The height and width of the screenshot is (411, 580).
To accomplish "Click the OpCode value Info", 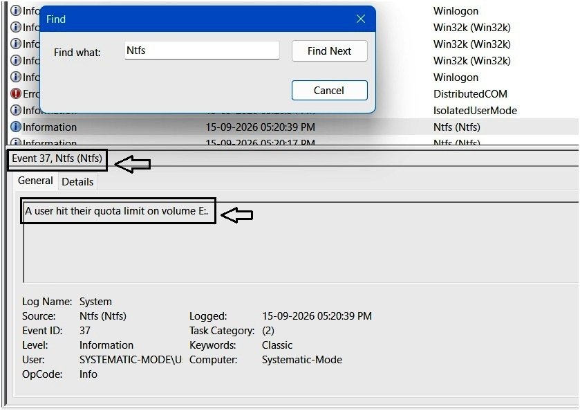I will [88, 374].
